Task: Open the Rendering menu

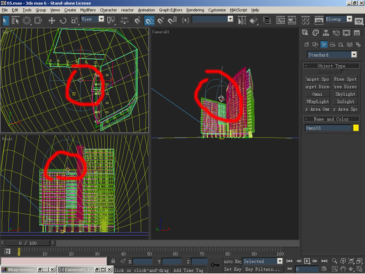Action: tap(195, 10)
